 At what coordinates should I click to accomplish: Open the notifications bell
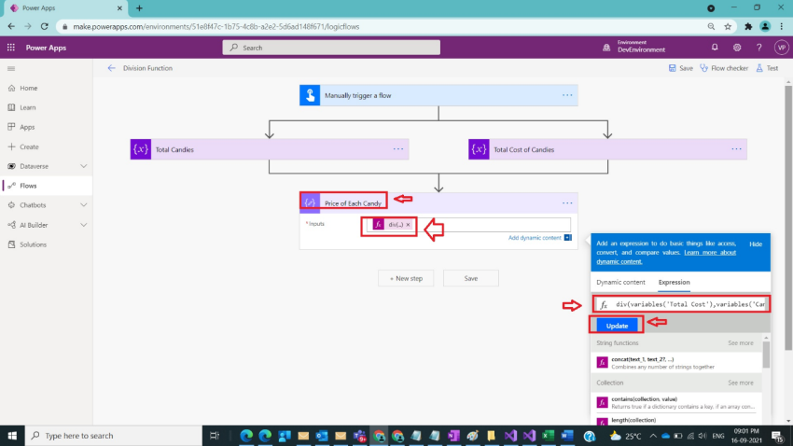[715, 47]
